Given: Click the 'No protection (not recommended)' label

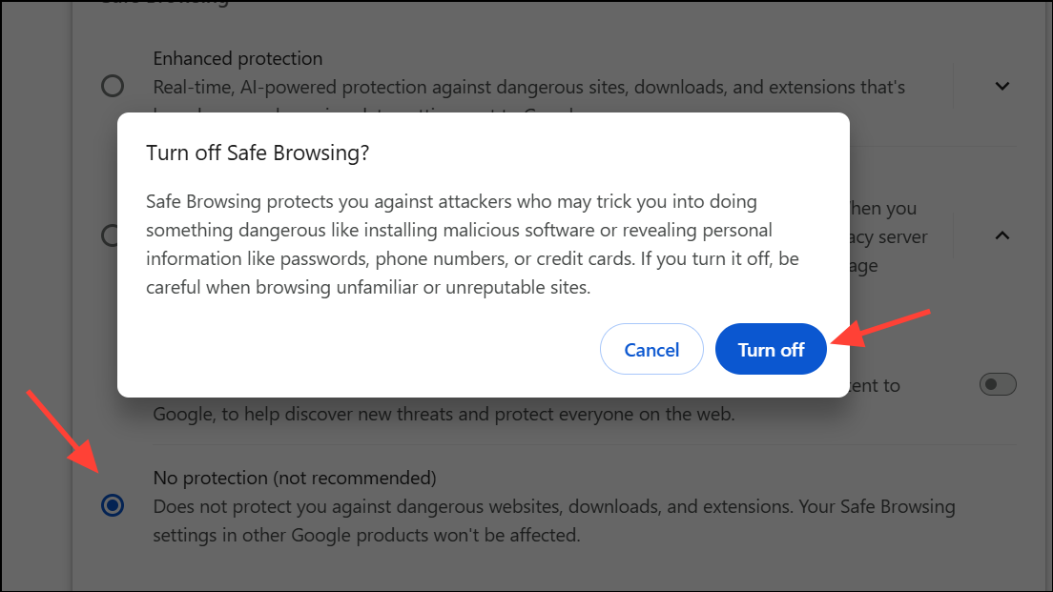Looking at the screenshot, I should click(295, 478).
